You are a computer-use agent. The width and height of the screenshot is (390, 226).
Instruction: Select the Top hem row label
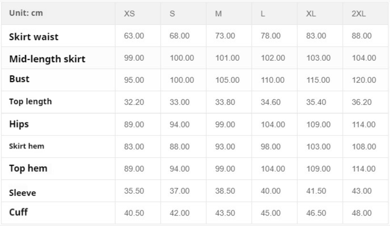tap(28, 168)
